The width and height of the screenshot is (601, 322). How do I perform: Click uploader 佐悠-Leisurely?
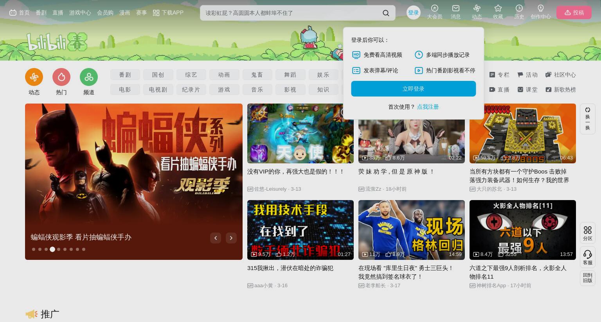(270, 189)
